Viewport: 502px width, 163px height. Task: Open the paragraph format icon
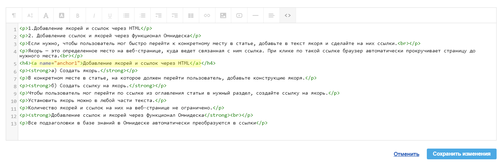click(14, 15)
